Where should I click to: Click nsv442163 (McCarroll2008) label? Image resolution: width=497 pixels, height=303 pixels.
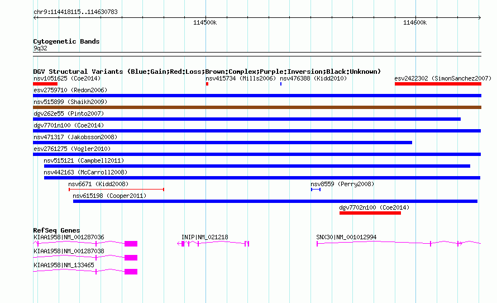(x=85, y=172)
